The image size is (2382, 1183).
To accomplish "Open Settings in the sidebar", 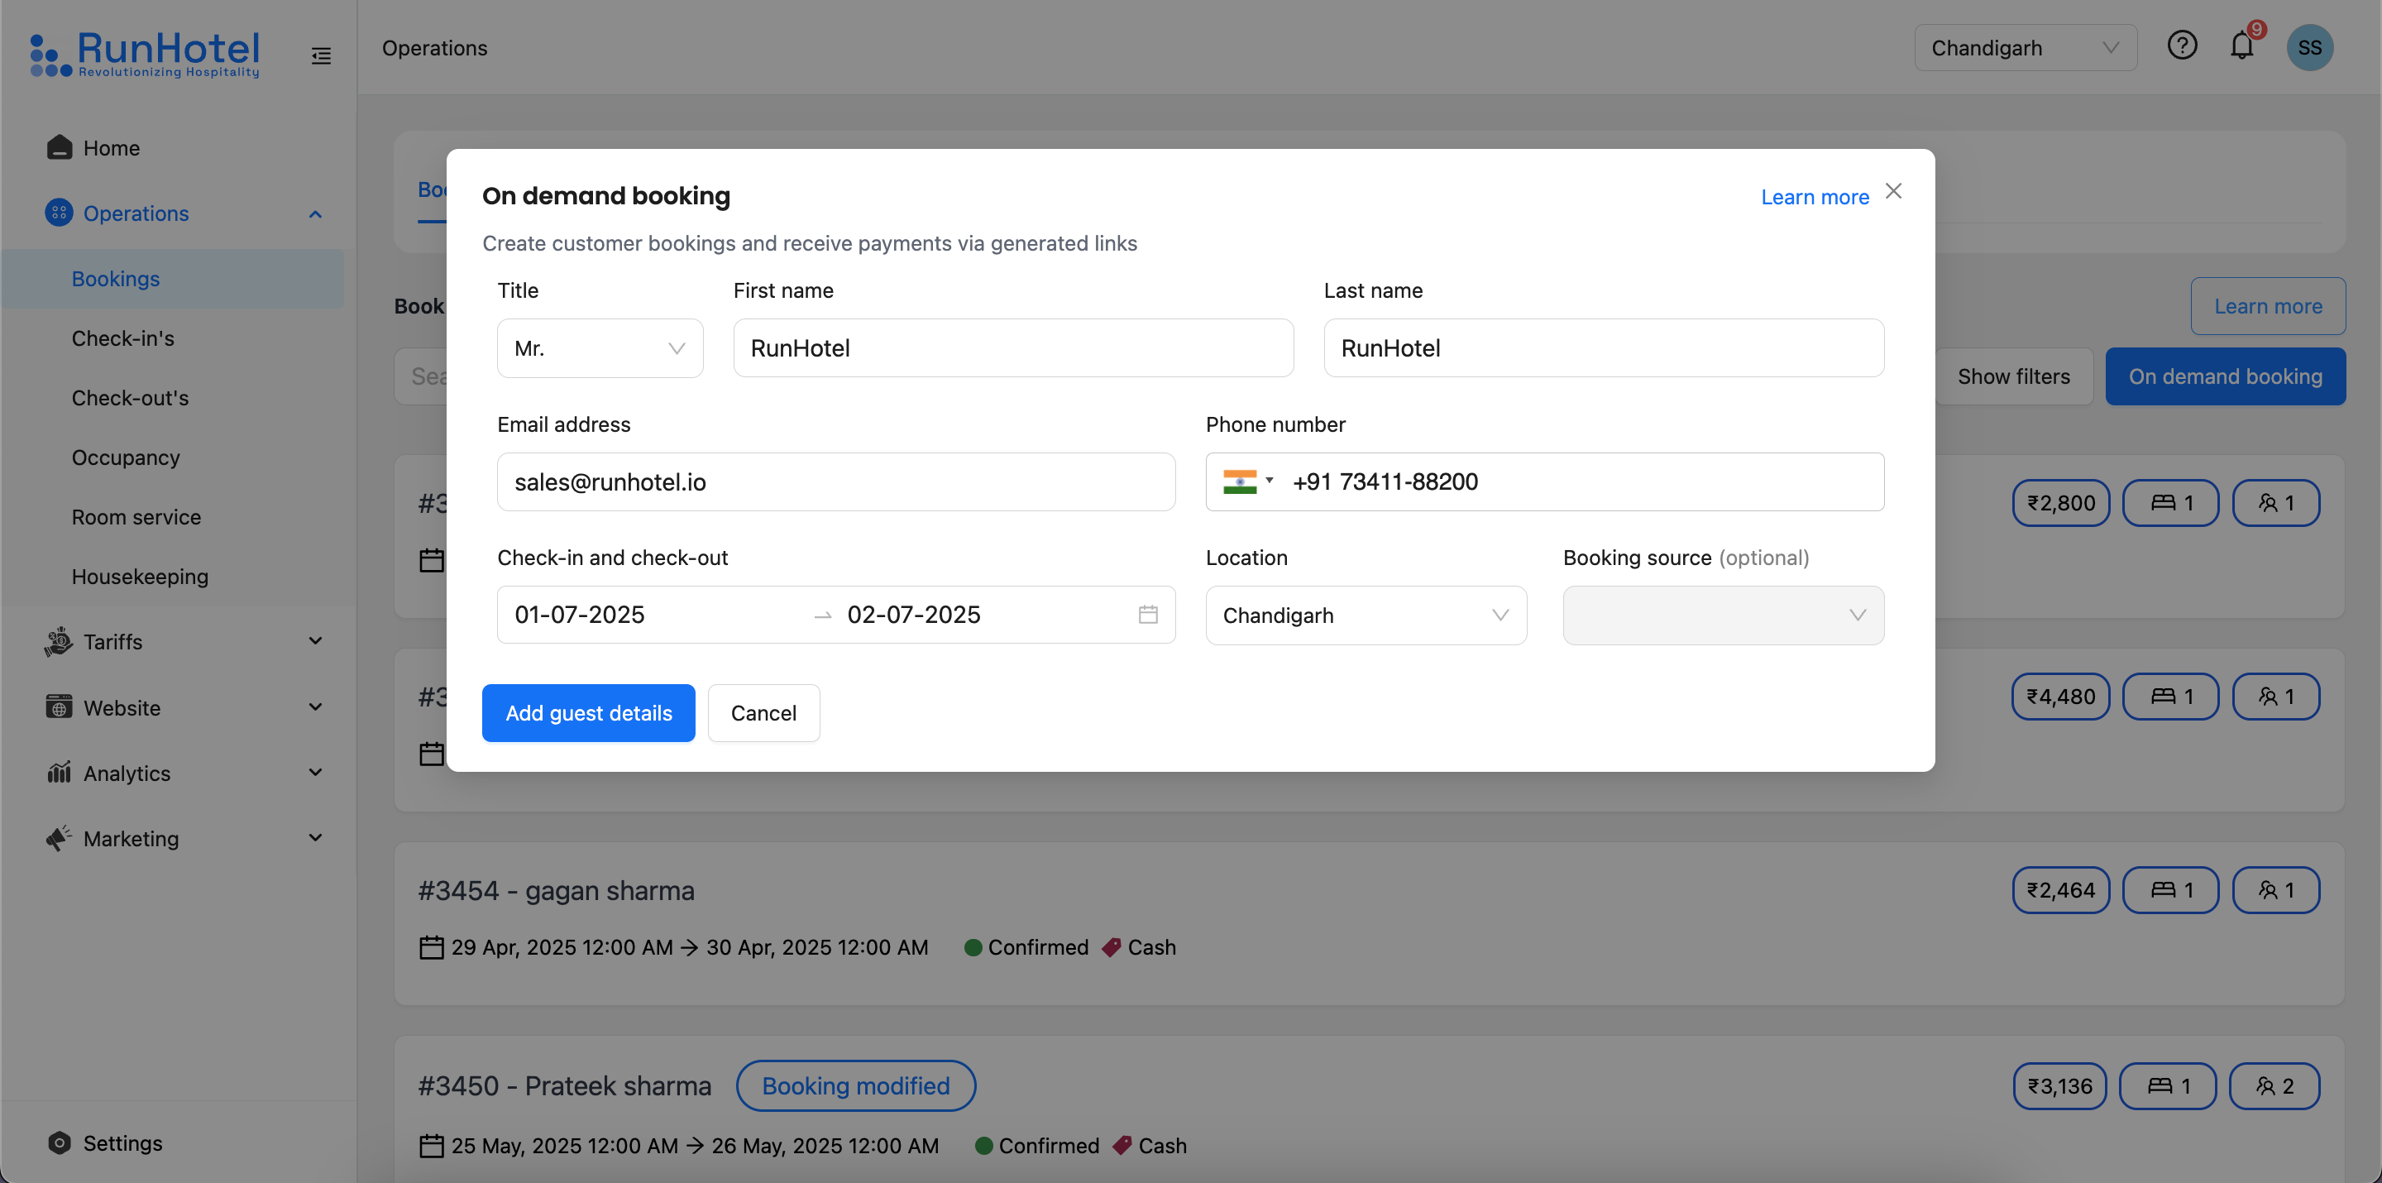I will 104,1143.
